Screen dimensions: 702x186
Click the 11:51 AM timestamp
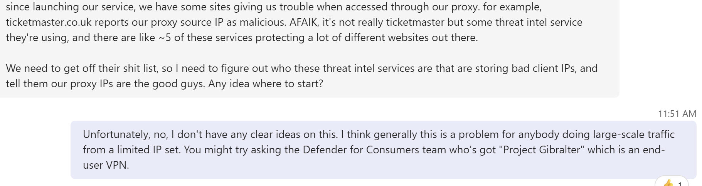677,114
